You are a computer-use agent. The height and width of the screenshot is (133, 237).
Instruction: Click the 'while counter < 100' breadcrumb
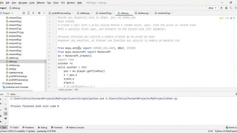click(68, 90)
